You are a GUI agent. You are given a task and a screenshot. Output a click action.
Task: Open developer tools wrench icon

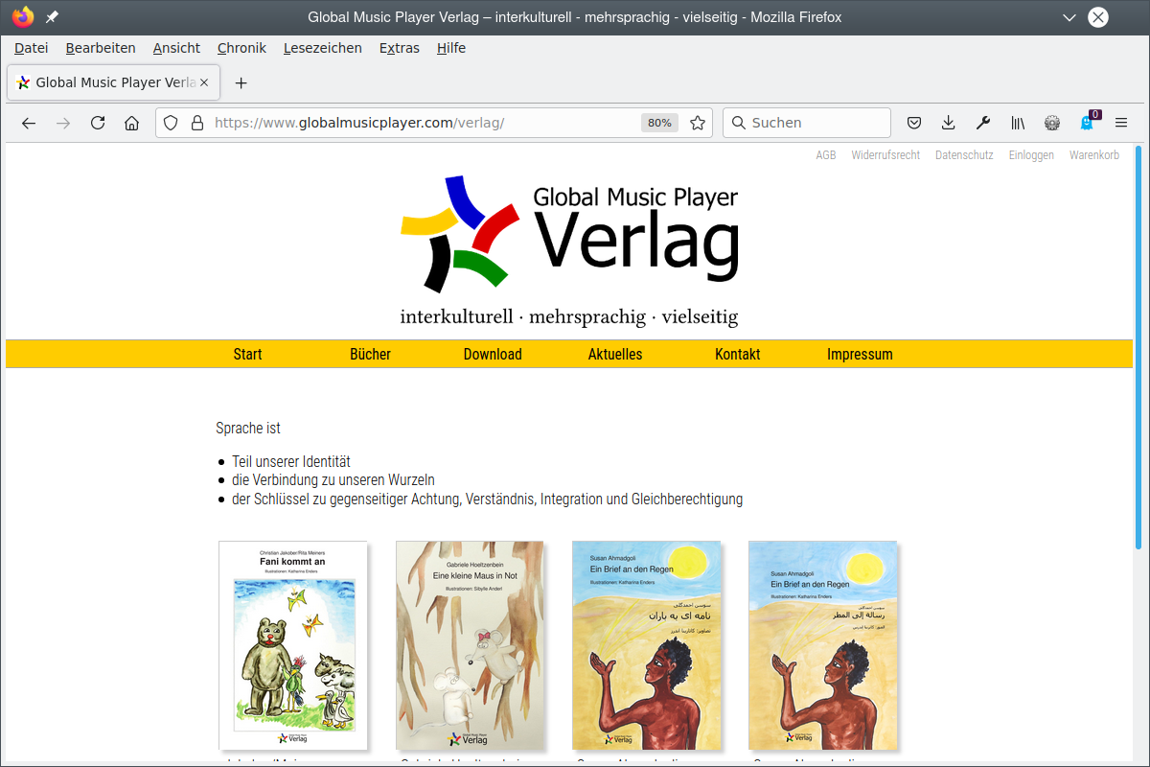(x=983, y=123)
